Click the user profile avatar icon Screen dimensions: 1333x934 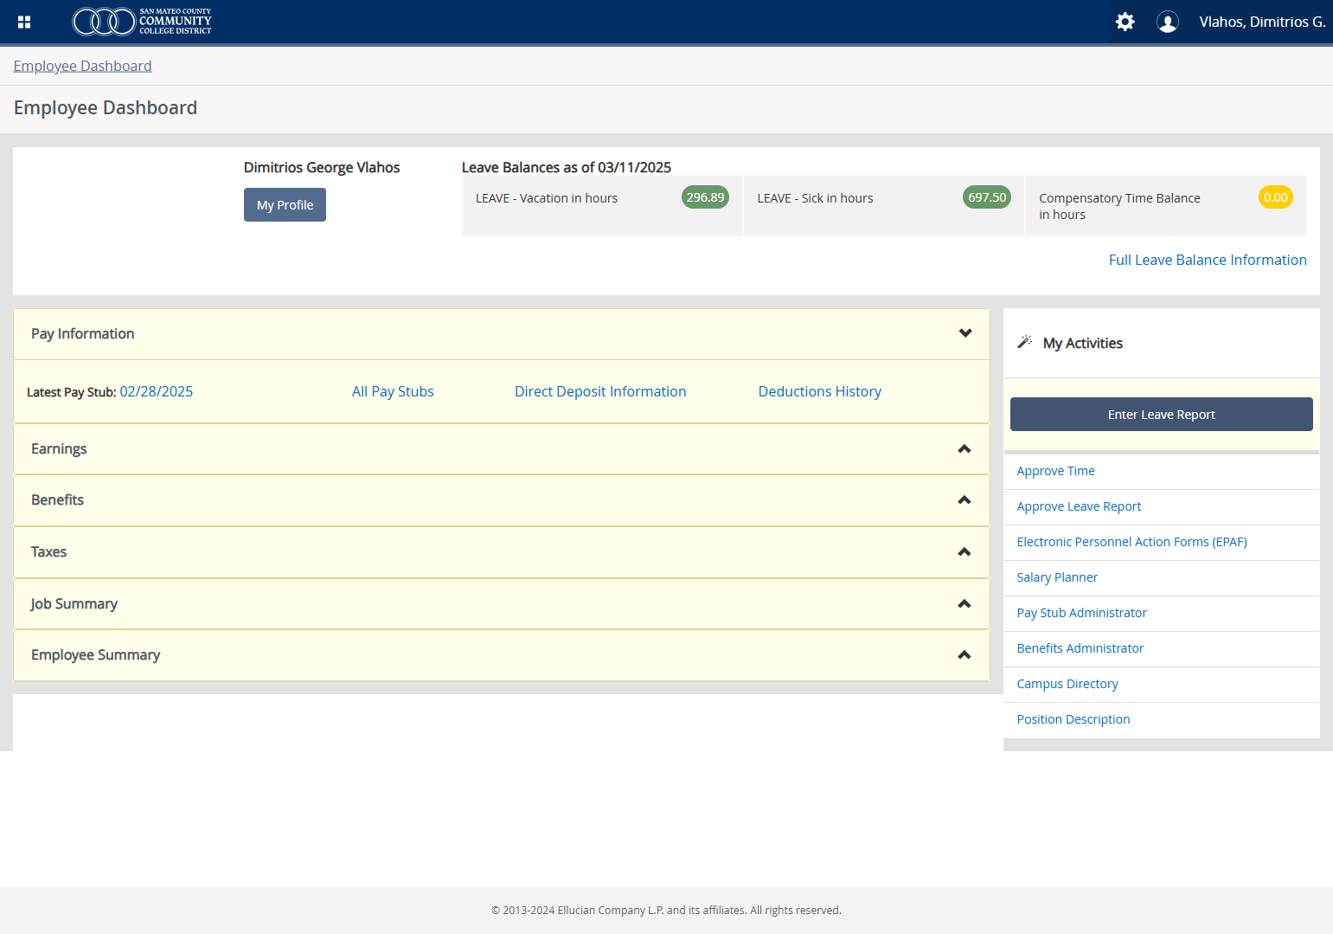coord(1168,22)
